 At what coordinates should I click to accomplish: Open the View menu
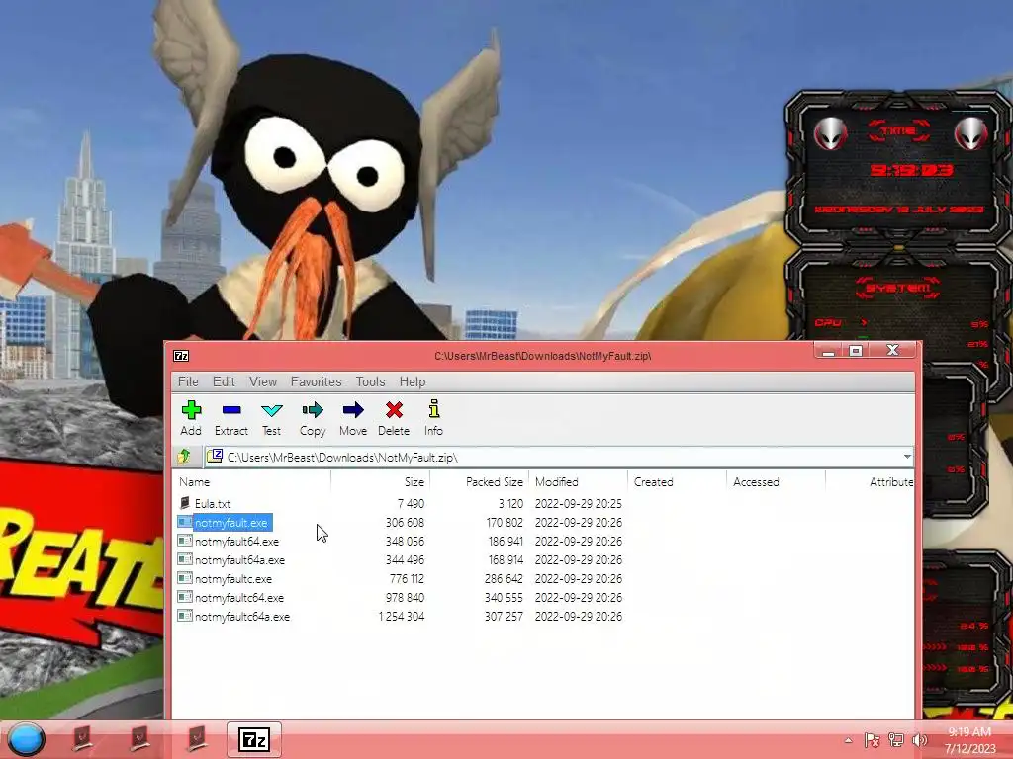point(263,381)
